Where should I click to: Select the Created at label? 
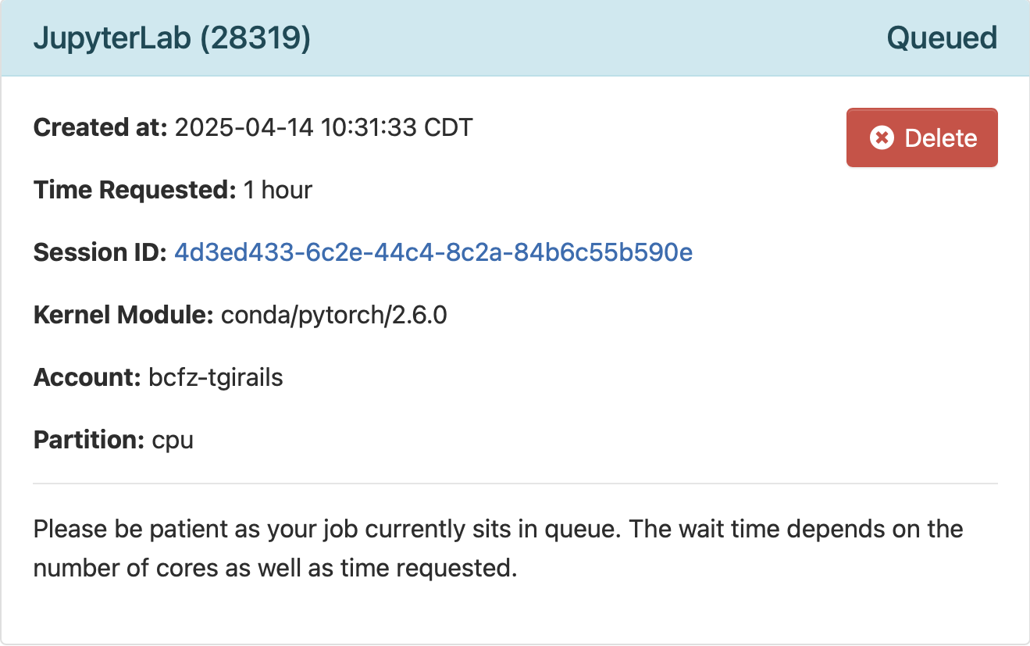click(x=101, y=127)
